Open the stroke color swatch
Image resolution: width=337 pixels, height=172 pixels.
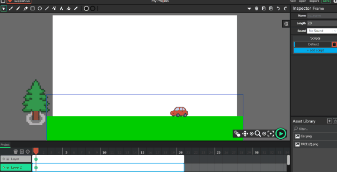93,8
